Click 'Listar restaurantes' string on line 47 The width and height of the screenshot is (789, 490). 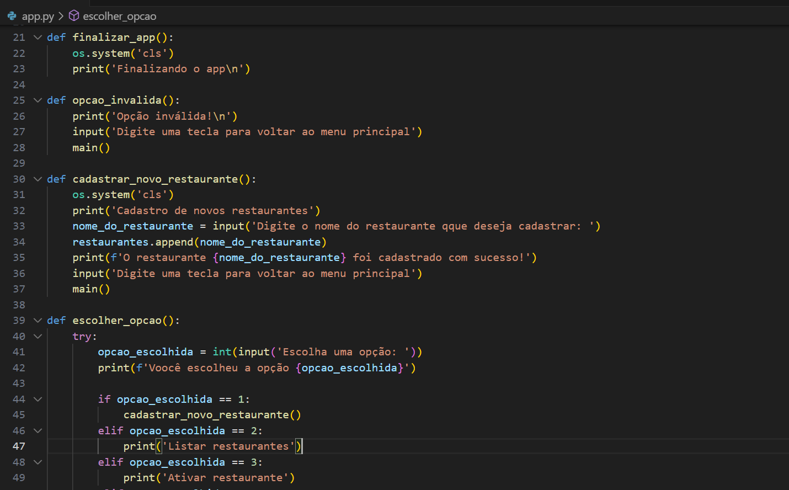click(x=228, y=446)
